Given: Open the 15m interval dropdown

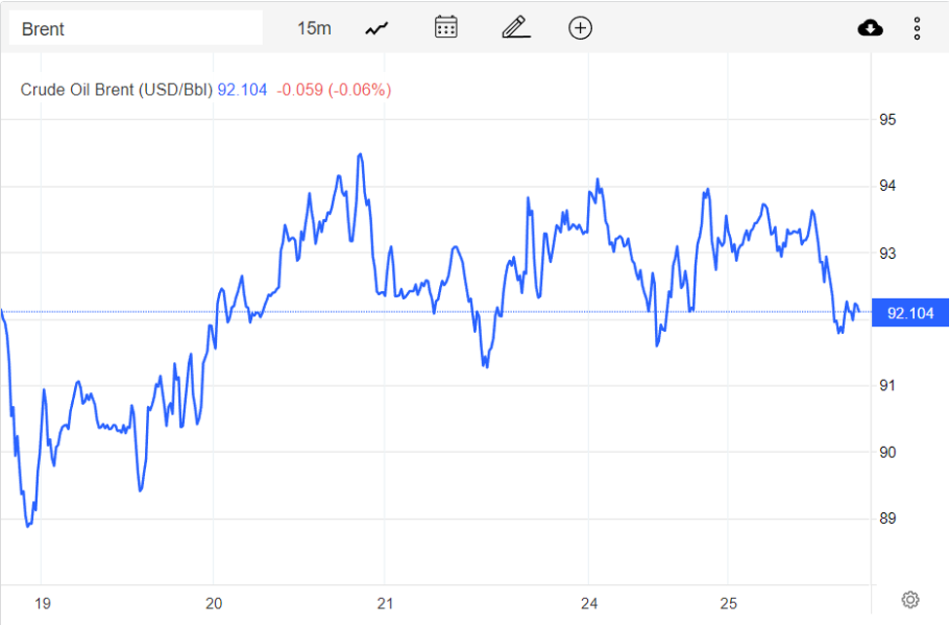Looking at the screenshot, I should pyautogui.click(x=313, y=28).
